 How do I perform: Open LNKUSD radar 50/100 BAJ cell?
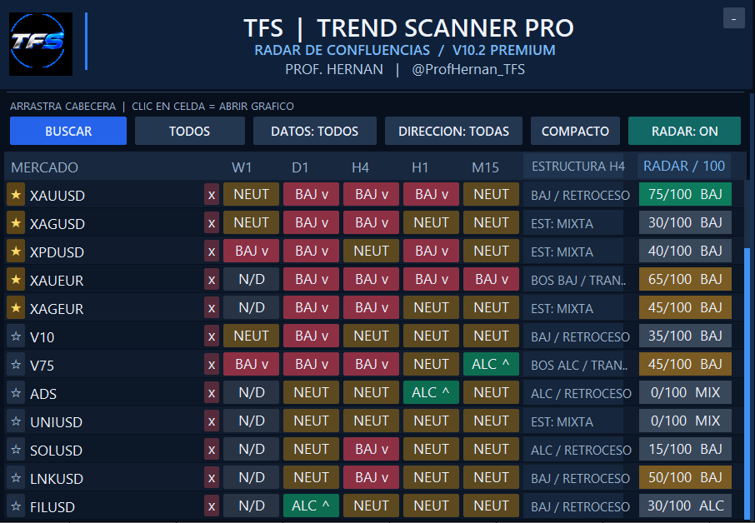685,478
